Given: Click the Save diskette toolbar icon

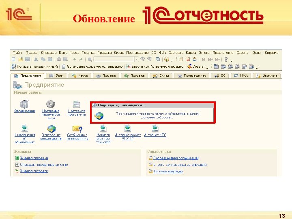Looking at the screenshot, I should pyautogui.click(x=28, y=59).
